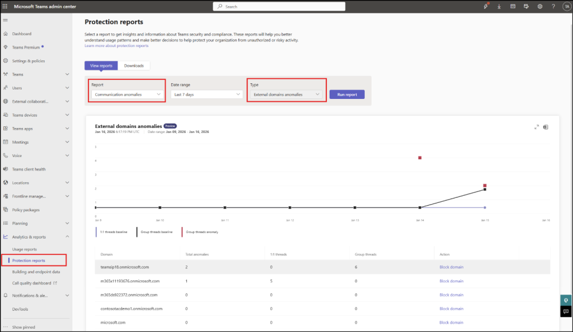Screen dimensions: 573x332
Task: Open Help via the question mark icon
Action: (x=552, y=6)
